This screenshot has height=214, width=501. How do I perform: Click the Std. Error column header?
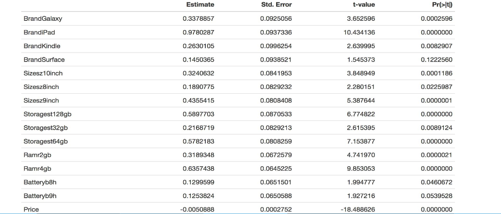277,4
